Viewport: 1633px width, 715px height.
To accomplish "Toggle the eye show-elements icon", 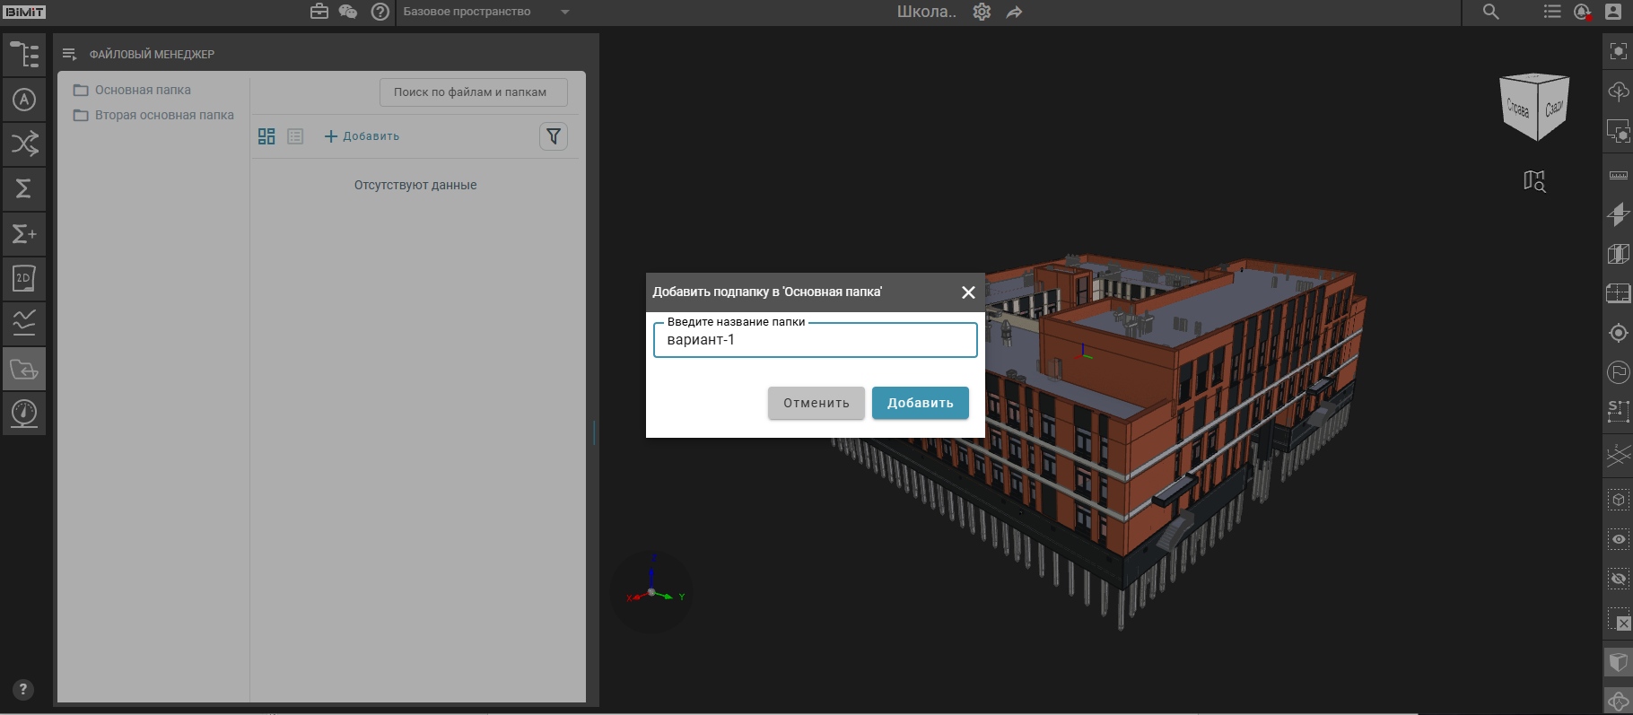I will click(1618, 539).
